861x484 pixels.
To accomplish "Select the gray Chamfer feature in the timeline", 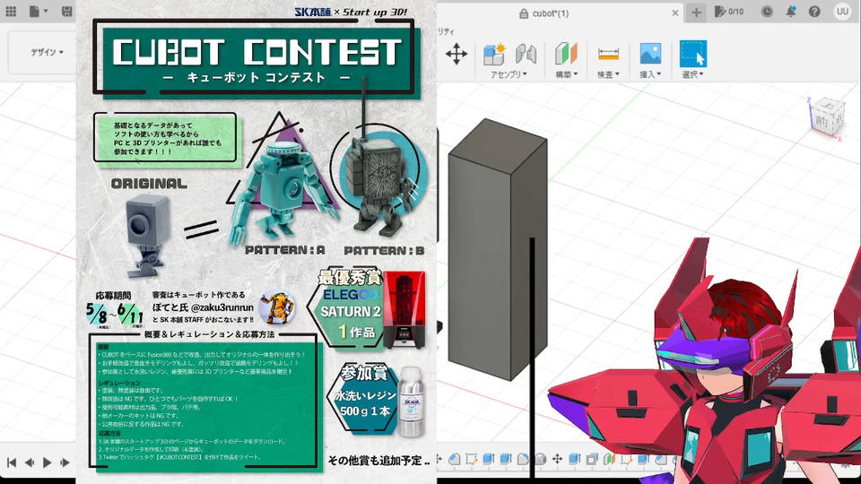I will [540, 459].
